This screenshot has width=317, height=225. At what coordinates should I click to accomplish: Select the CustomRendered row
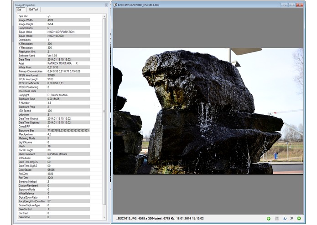coord(54,185)
